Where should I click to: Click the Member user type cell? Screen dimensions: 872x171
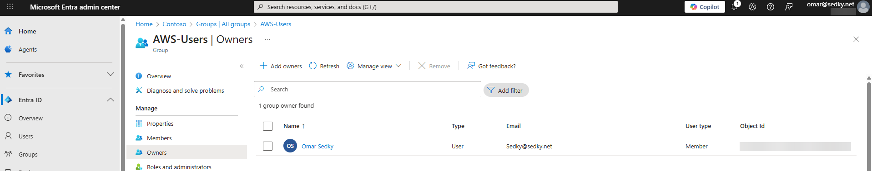pos(696,146)
